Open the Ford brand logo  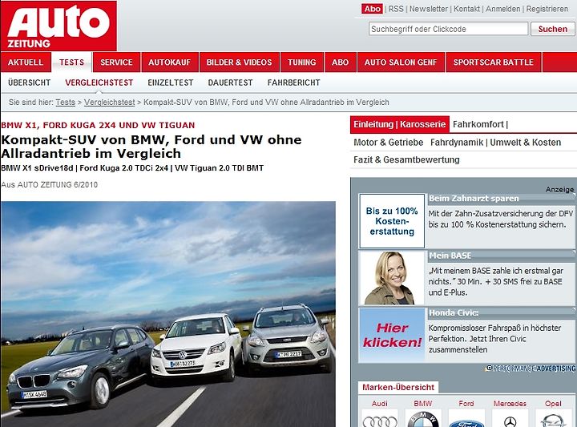tap(466, 418)
